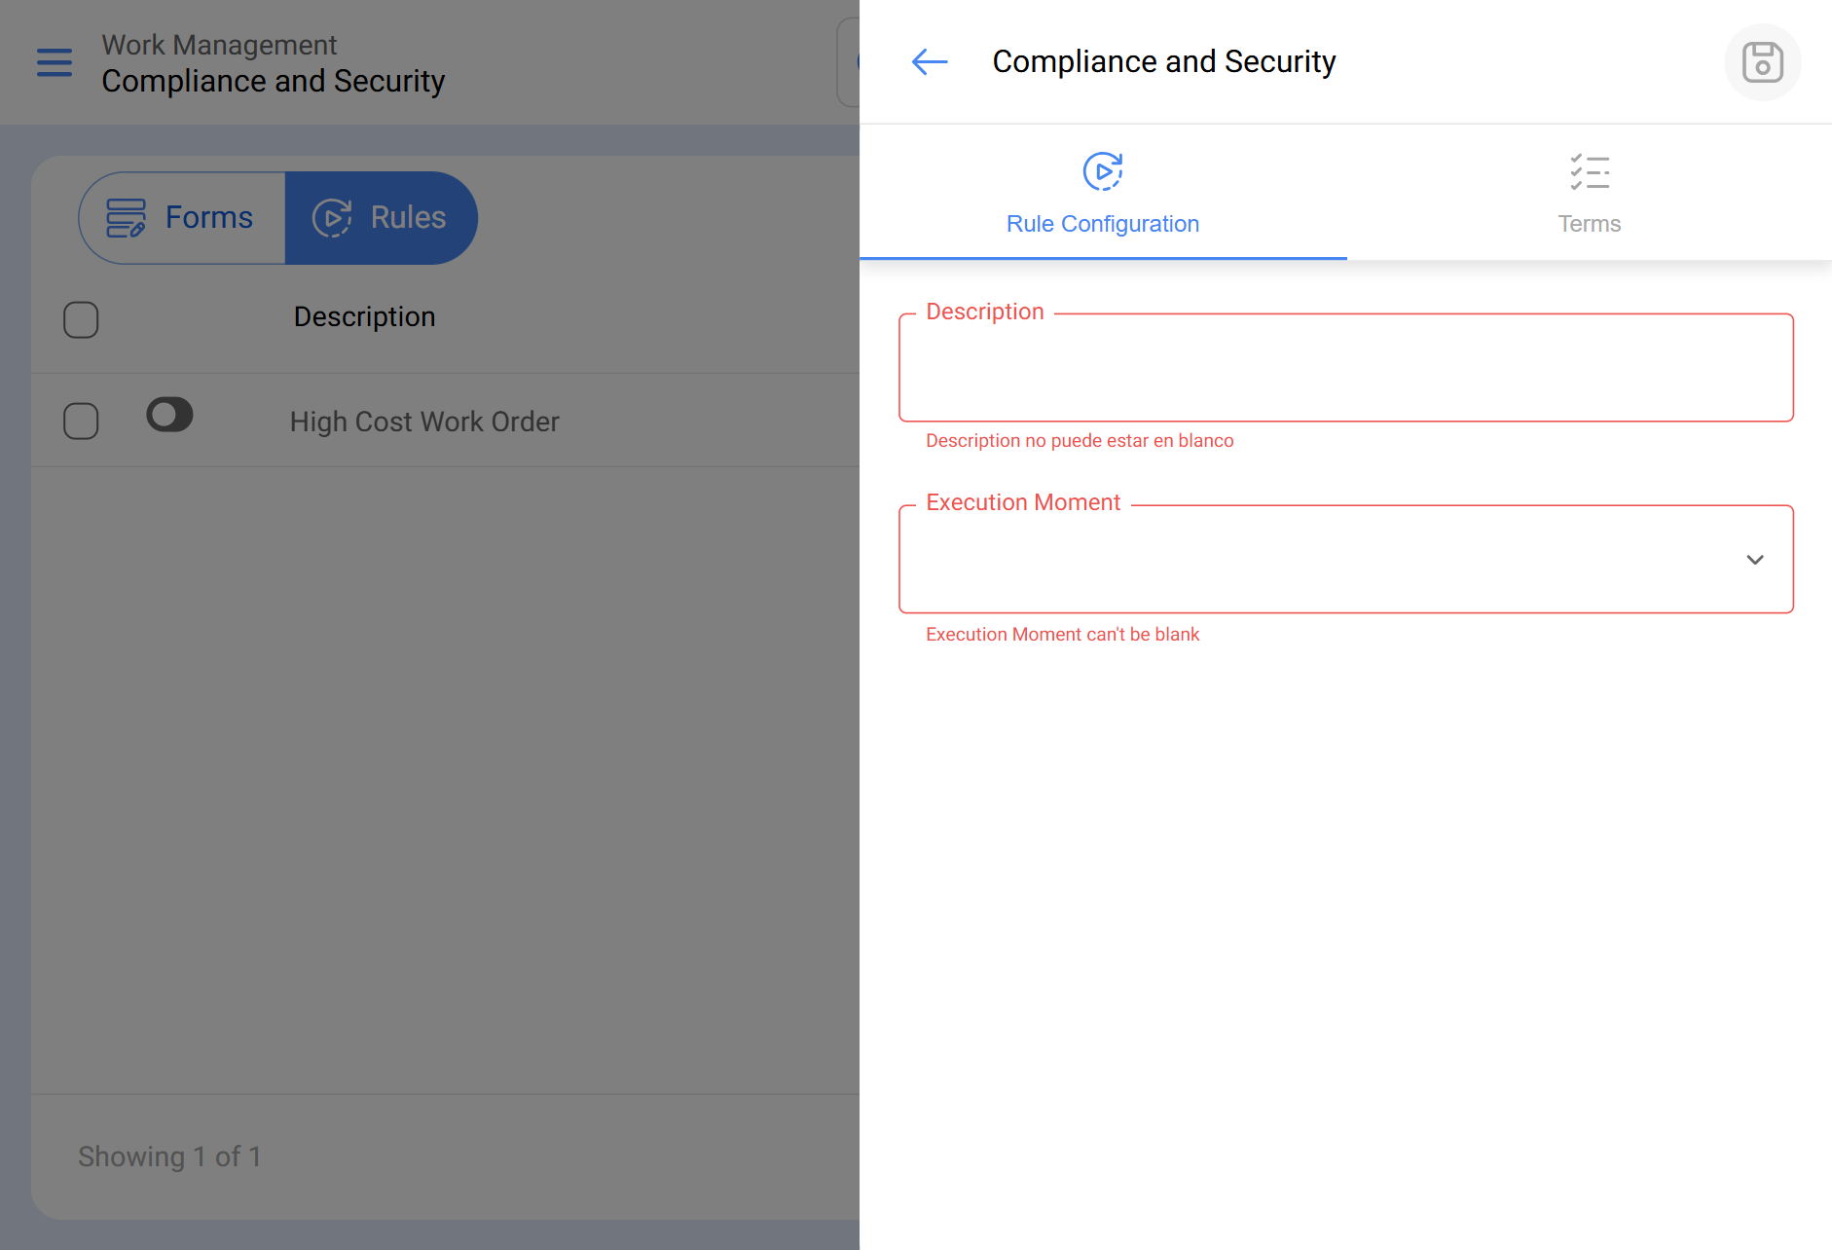Click the Description input field
Screen dimensions: 1832x1250
click(1345, 368)
